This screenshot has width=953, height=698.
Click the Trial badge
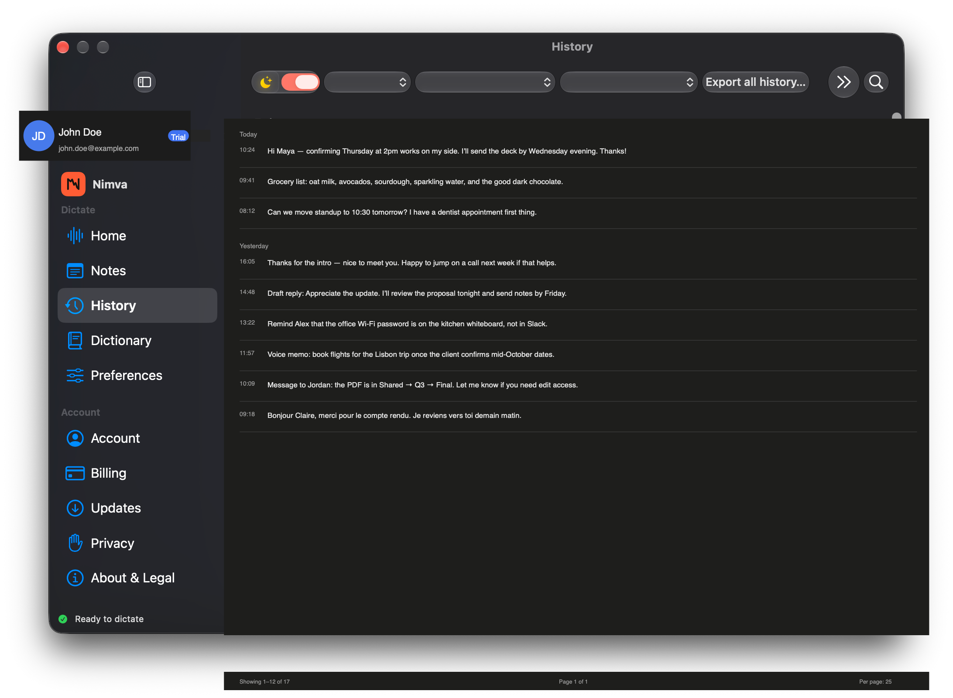(178, 137)
